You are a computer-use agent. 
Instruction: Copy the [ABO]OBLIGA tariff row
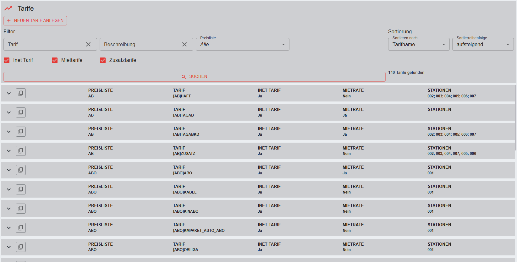21,247
